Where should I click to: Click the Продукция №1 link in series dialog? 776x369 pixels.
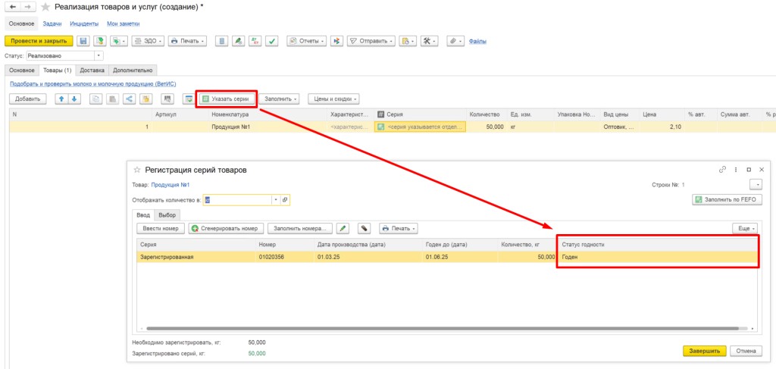171,185
